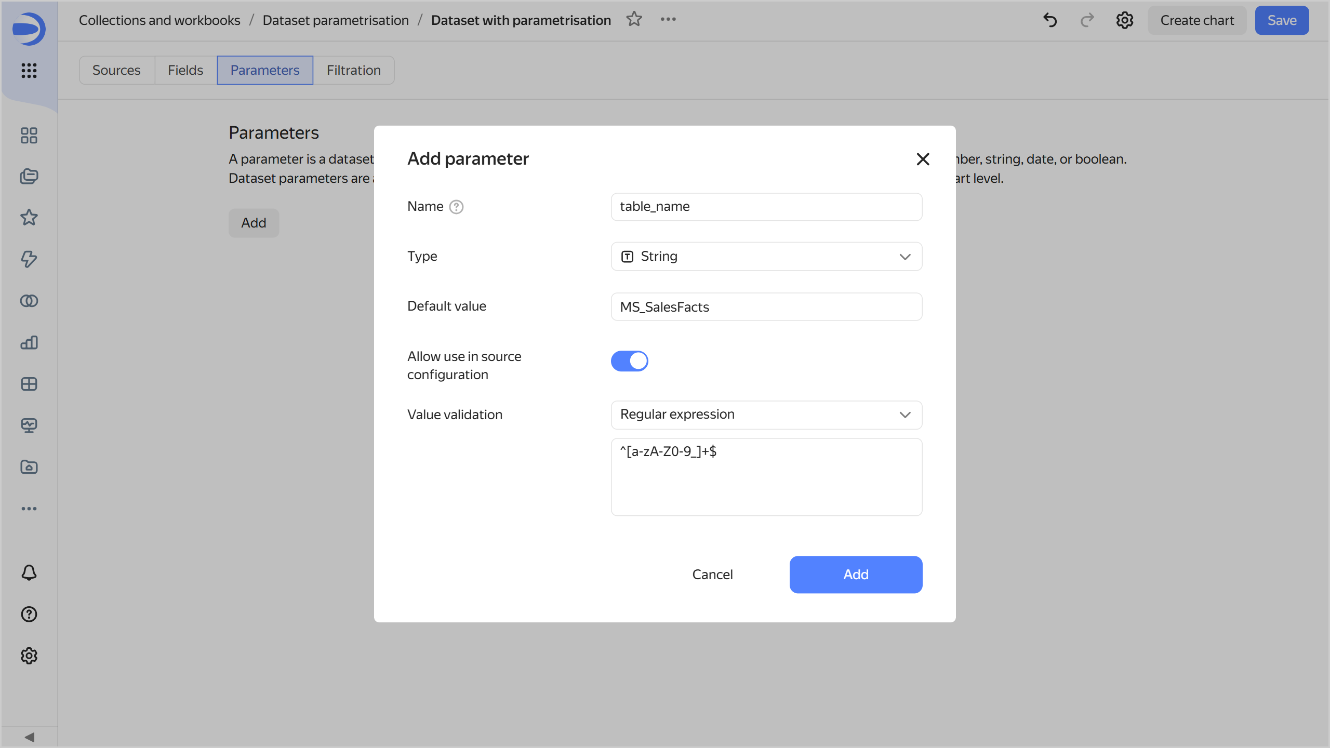Disable Allow use in source configuration toggle
1330x748 pixels.
point(629,361)
